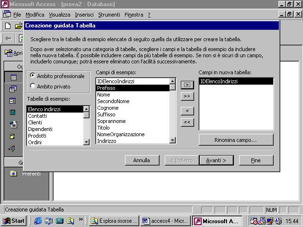Screen dimensions: 303x227
Task: Click the Show Desktop quick launch icon
Action: point(60,221)
